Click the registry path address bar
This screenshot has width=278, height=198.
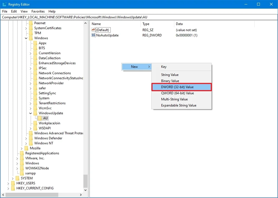(x=139, y=17)
